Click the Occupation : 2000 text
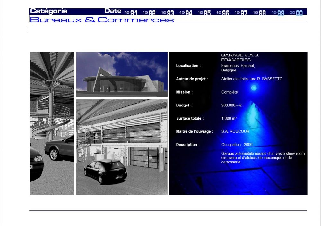This screenshot has width=321, height=226. click(237, 144)
